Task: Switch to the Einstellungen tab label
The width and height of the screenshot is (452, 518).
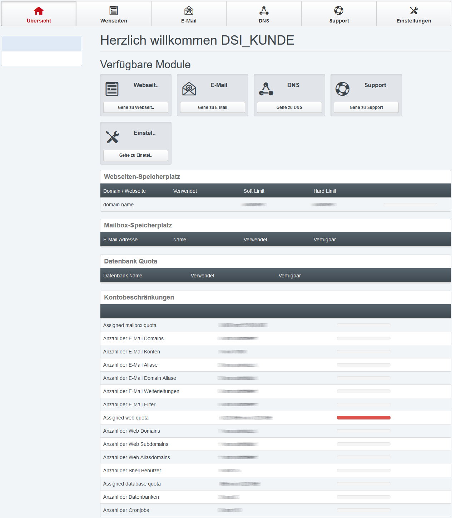Action: tap(414, 21)
